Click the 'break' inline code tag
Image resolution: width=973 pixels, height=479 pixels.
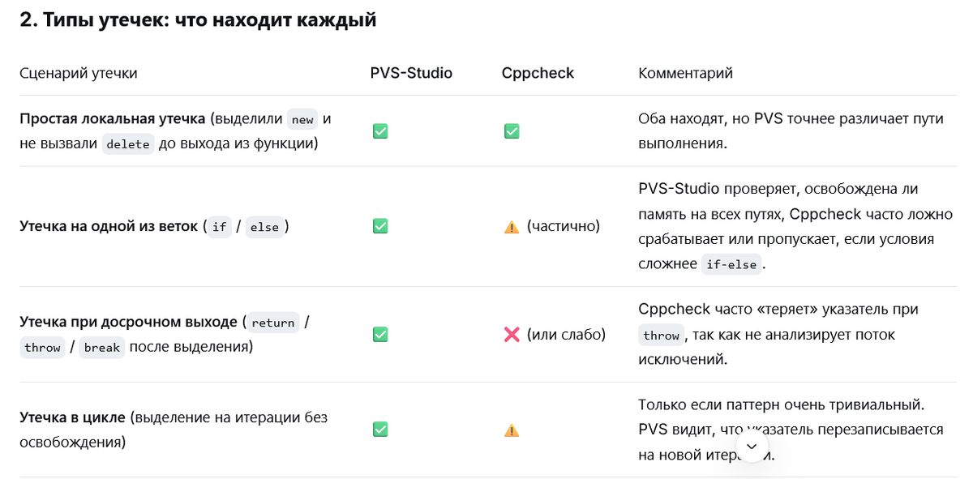click(102, 348)
